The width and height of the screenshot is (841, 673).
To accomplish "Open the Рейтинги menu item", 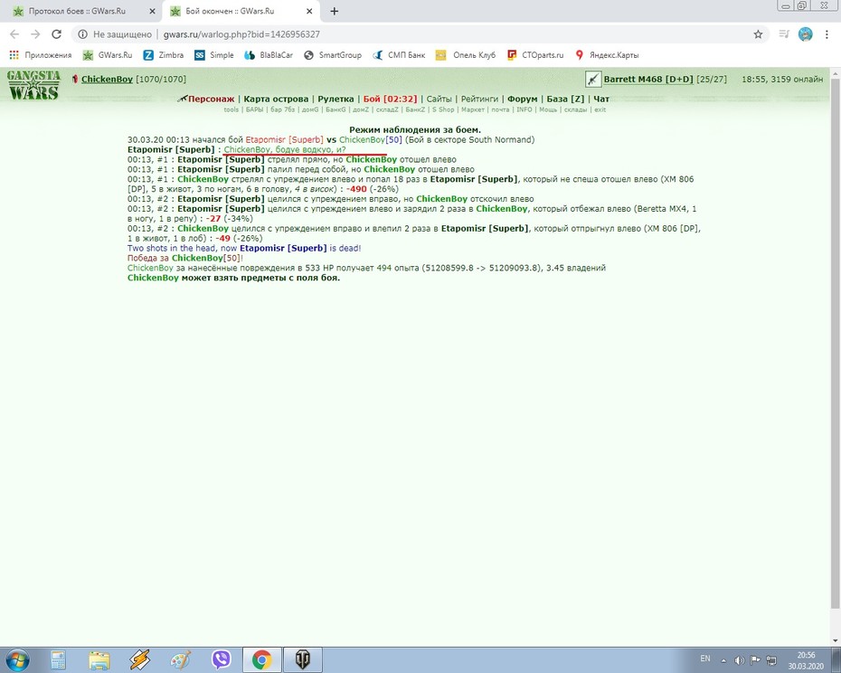I will 479,99.
